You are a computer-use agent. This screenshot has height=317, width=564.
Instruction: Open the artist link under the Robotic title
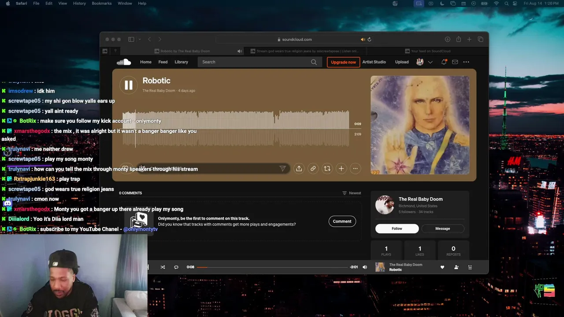tap(159, 91)
